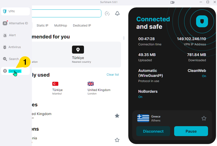Unfavorite United Kingdom filled star
The width and height of the screenshot is (217, 146).
[117, 116]
